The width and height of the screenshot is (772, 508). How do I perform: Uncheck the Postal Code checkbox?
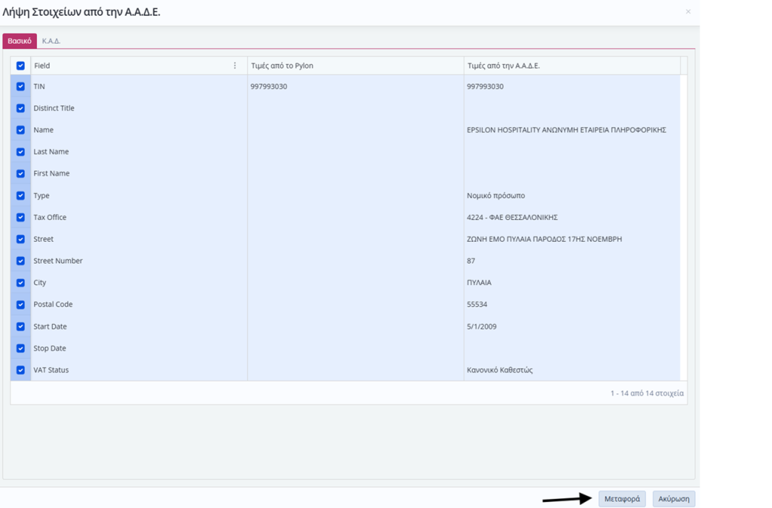20,304
